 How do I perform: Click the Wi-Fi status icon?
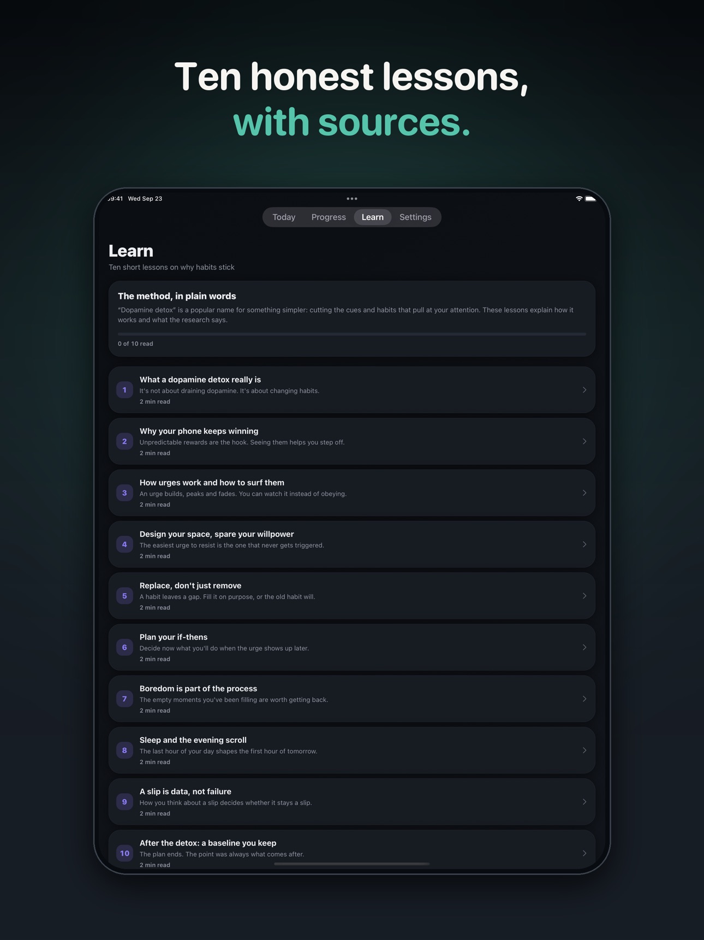point(579,199)
